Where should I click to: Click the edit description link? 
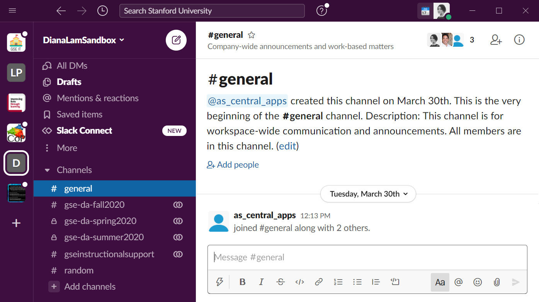click(287, 146)
